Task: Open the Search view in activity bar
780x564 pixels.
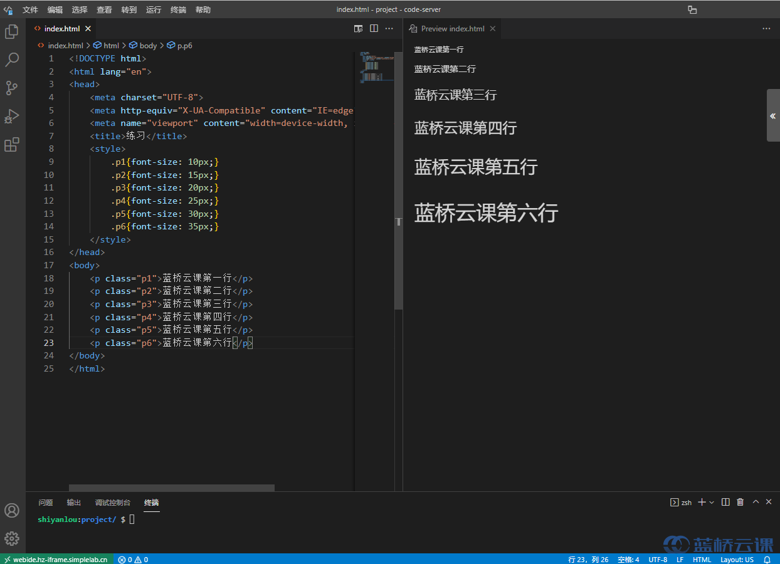Action: [x=12, y=60]
